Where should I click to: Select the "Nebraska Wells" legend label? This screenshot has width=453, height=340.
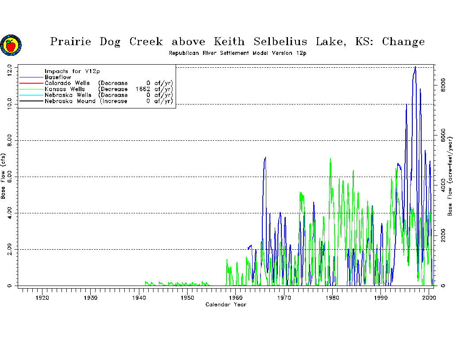point(68,95)
